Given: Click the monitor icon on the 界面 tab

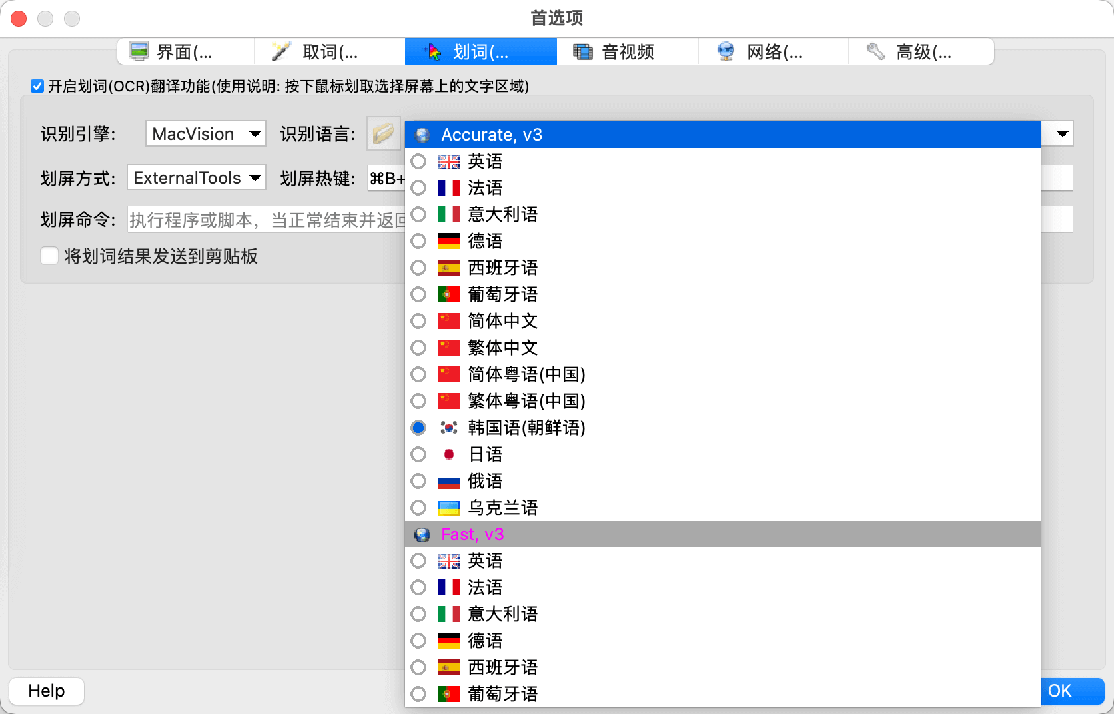Looking at the screenshot, I should 139,51.
